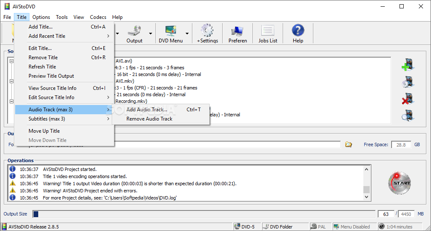Open the Preferences monitor icon

(237, 31)
